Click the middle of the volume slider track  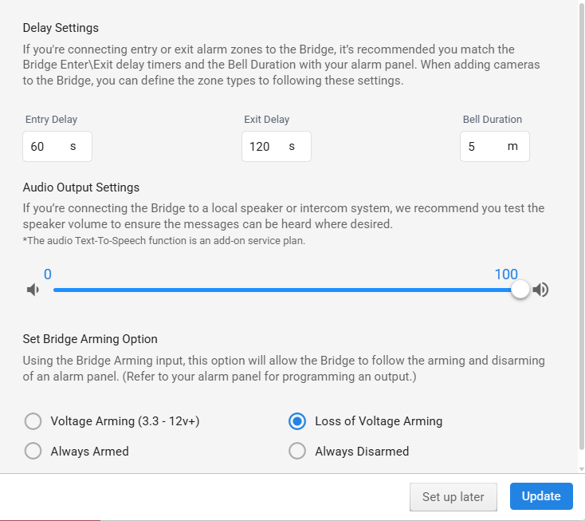tap(287, 290)
